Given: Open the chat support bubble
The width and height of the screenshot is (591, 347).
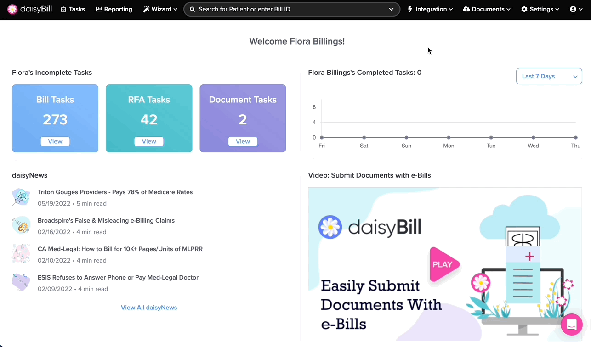Looking at the screenshot, I should click(571, 325).
